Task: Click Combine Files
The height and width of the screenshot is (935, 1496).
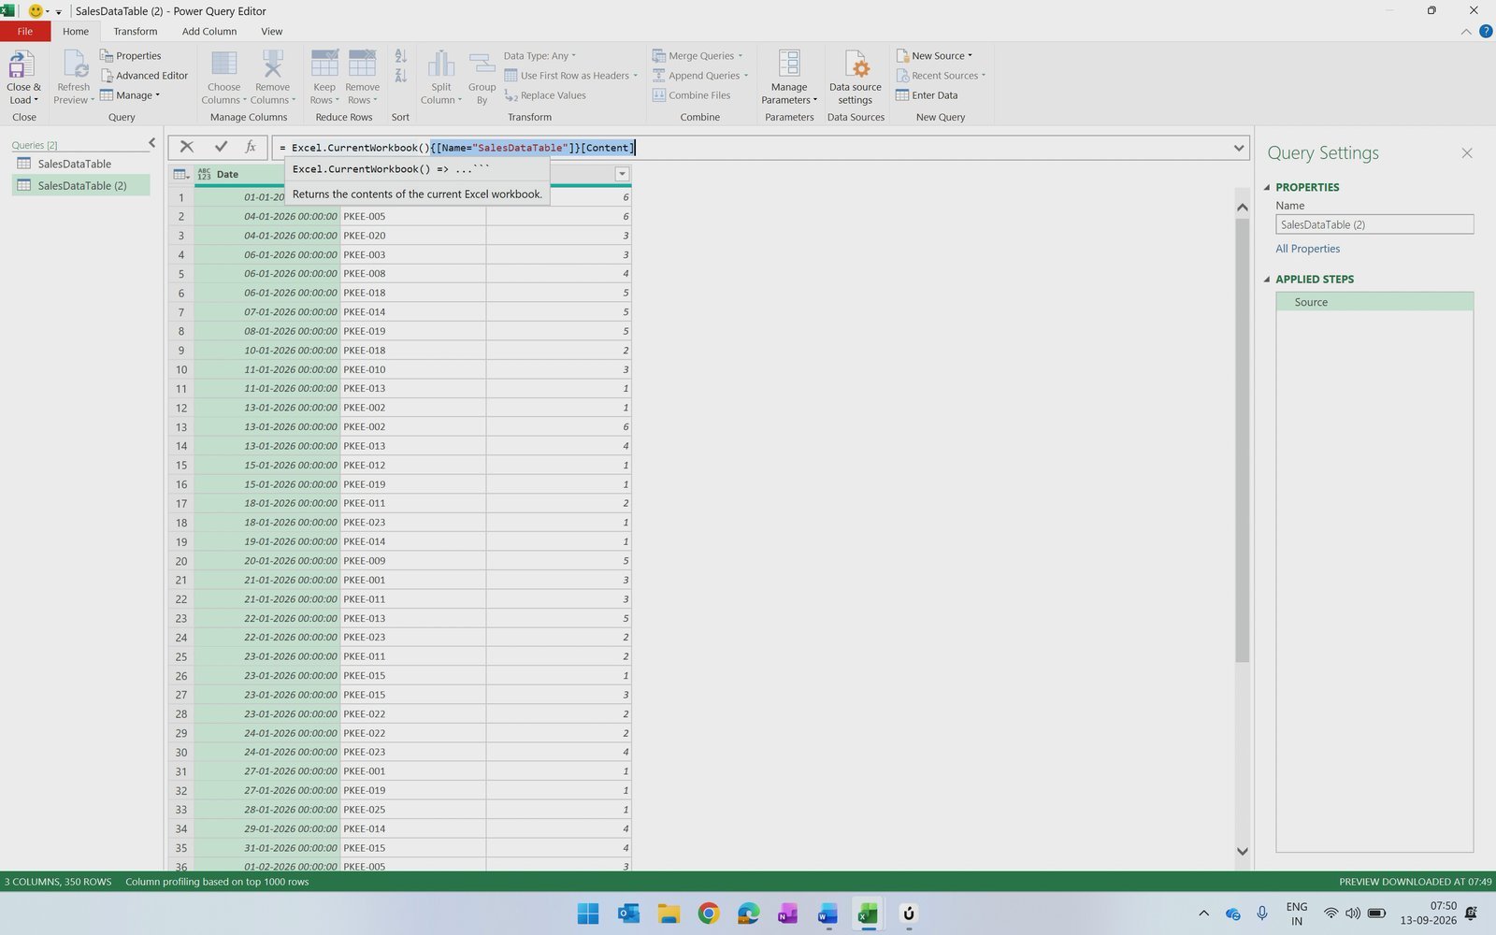Action: [692, 95]
